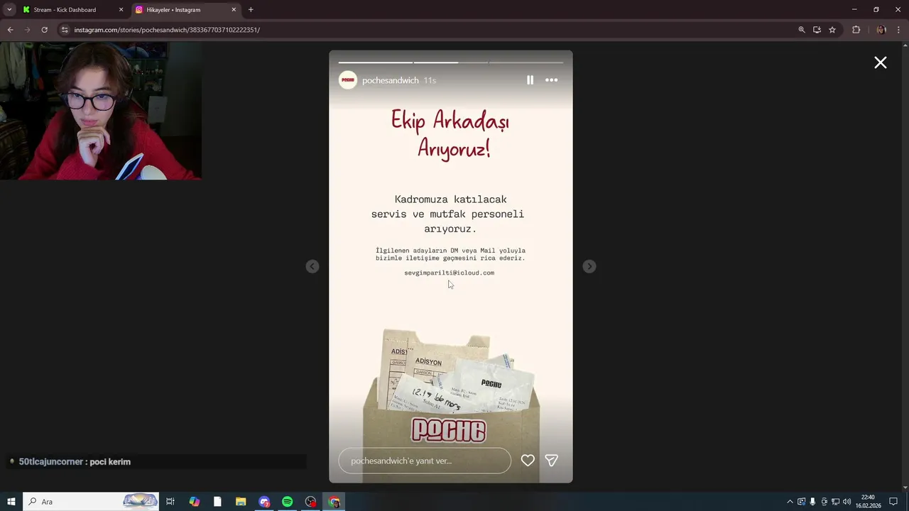Go to the previous story arrow
Viewport: 909px width, 511px height.
pyautogui.click(x=312, y=266)
